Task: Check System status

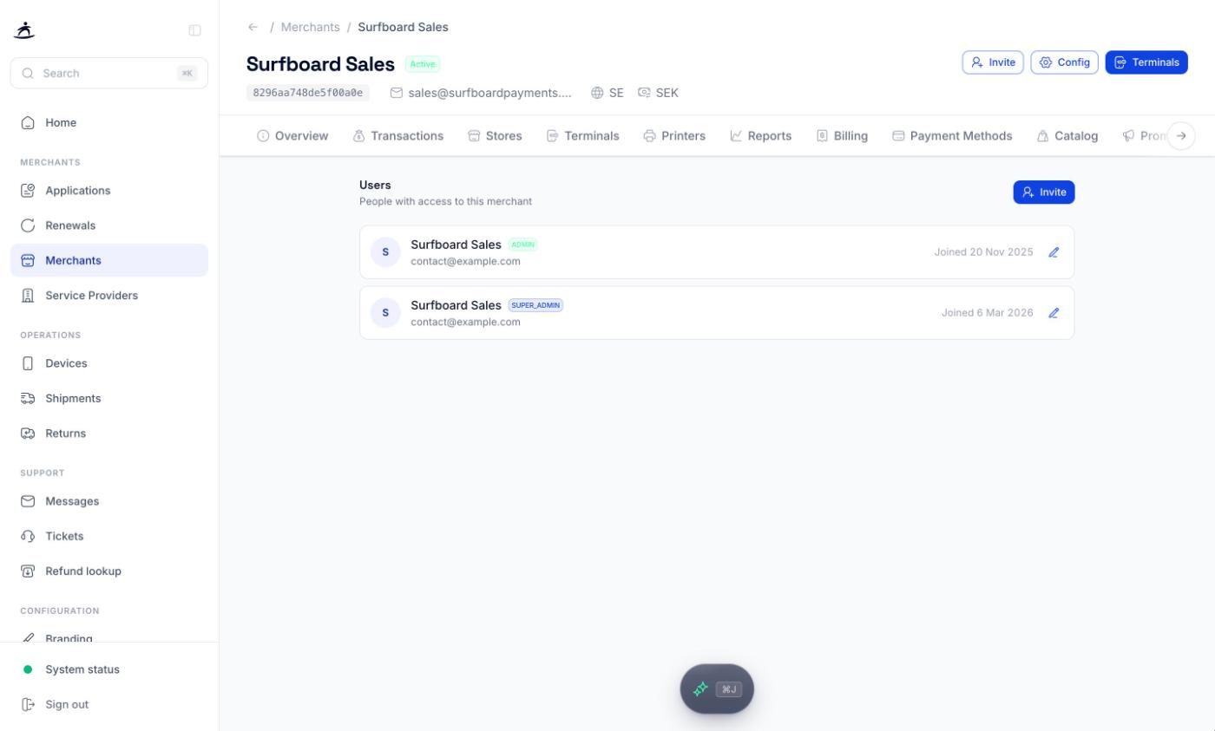Action: click(x=109, y=669)
